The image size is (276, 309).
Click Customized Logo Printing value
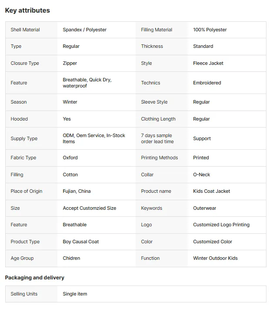coord(221,225)
